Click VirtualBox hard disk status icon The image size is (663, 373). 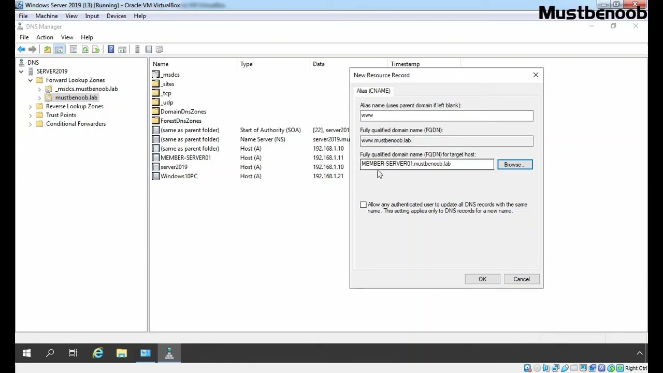(x=527, y=368)
